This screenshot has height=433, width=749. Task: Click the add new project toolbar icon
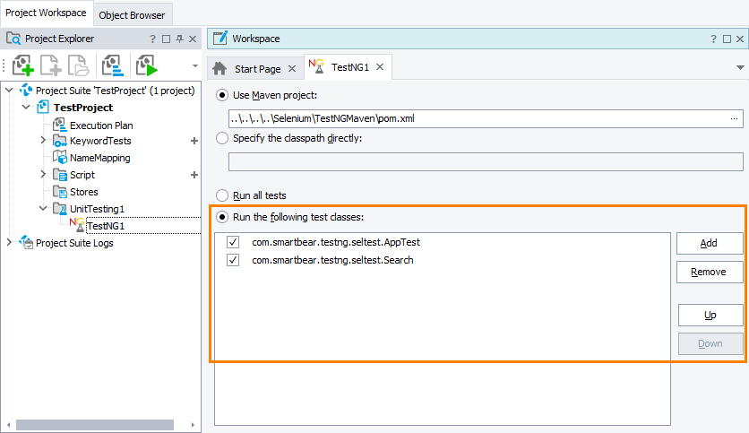(24, 65)
